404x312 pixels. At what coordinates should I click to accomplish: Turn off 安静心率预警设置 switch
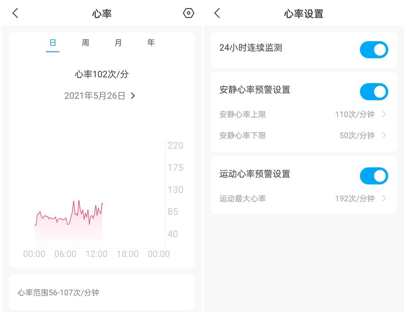pyautogui.click(x=373, y=91)
